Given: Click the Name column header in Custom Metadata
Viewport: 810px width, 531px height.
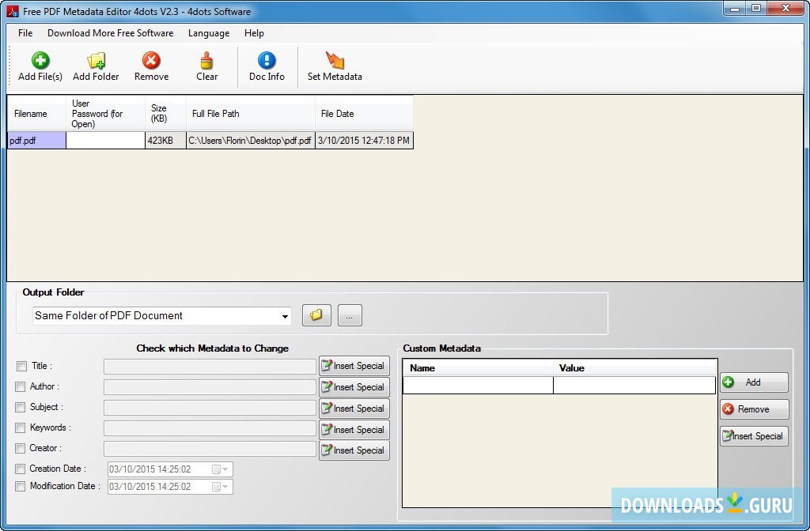Looking at the screenshot, I should pyautogui.click(x=478, y=368).
